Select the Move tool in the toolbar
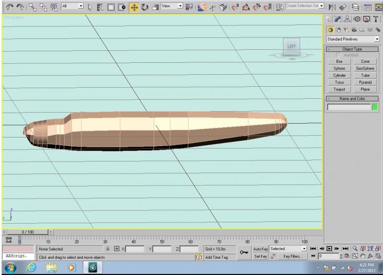Viewport: 383px width, 275px height. click(x=134, y=7)
